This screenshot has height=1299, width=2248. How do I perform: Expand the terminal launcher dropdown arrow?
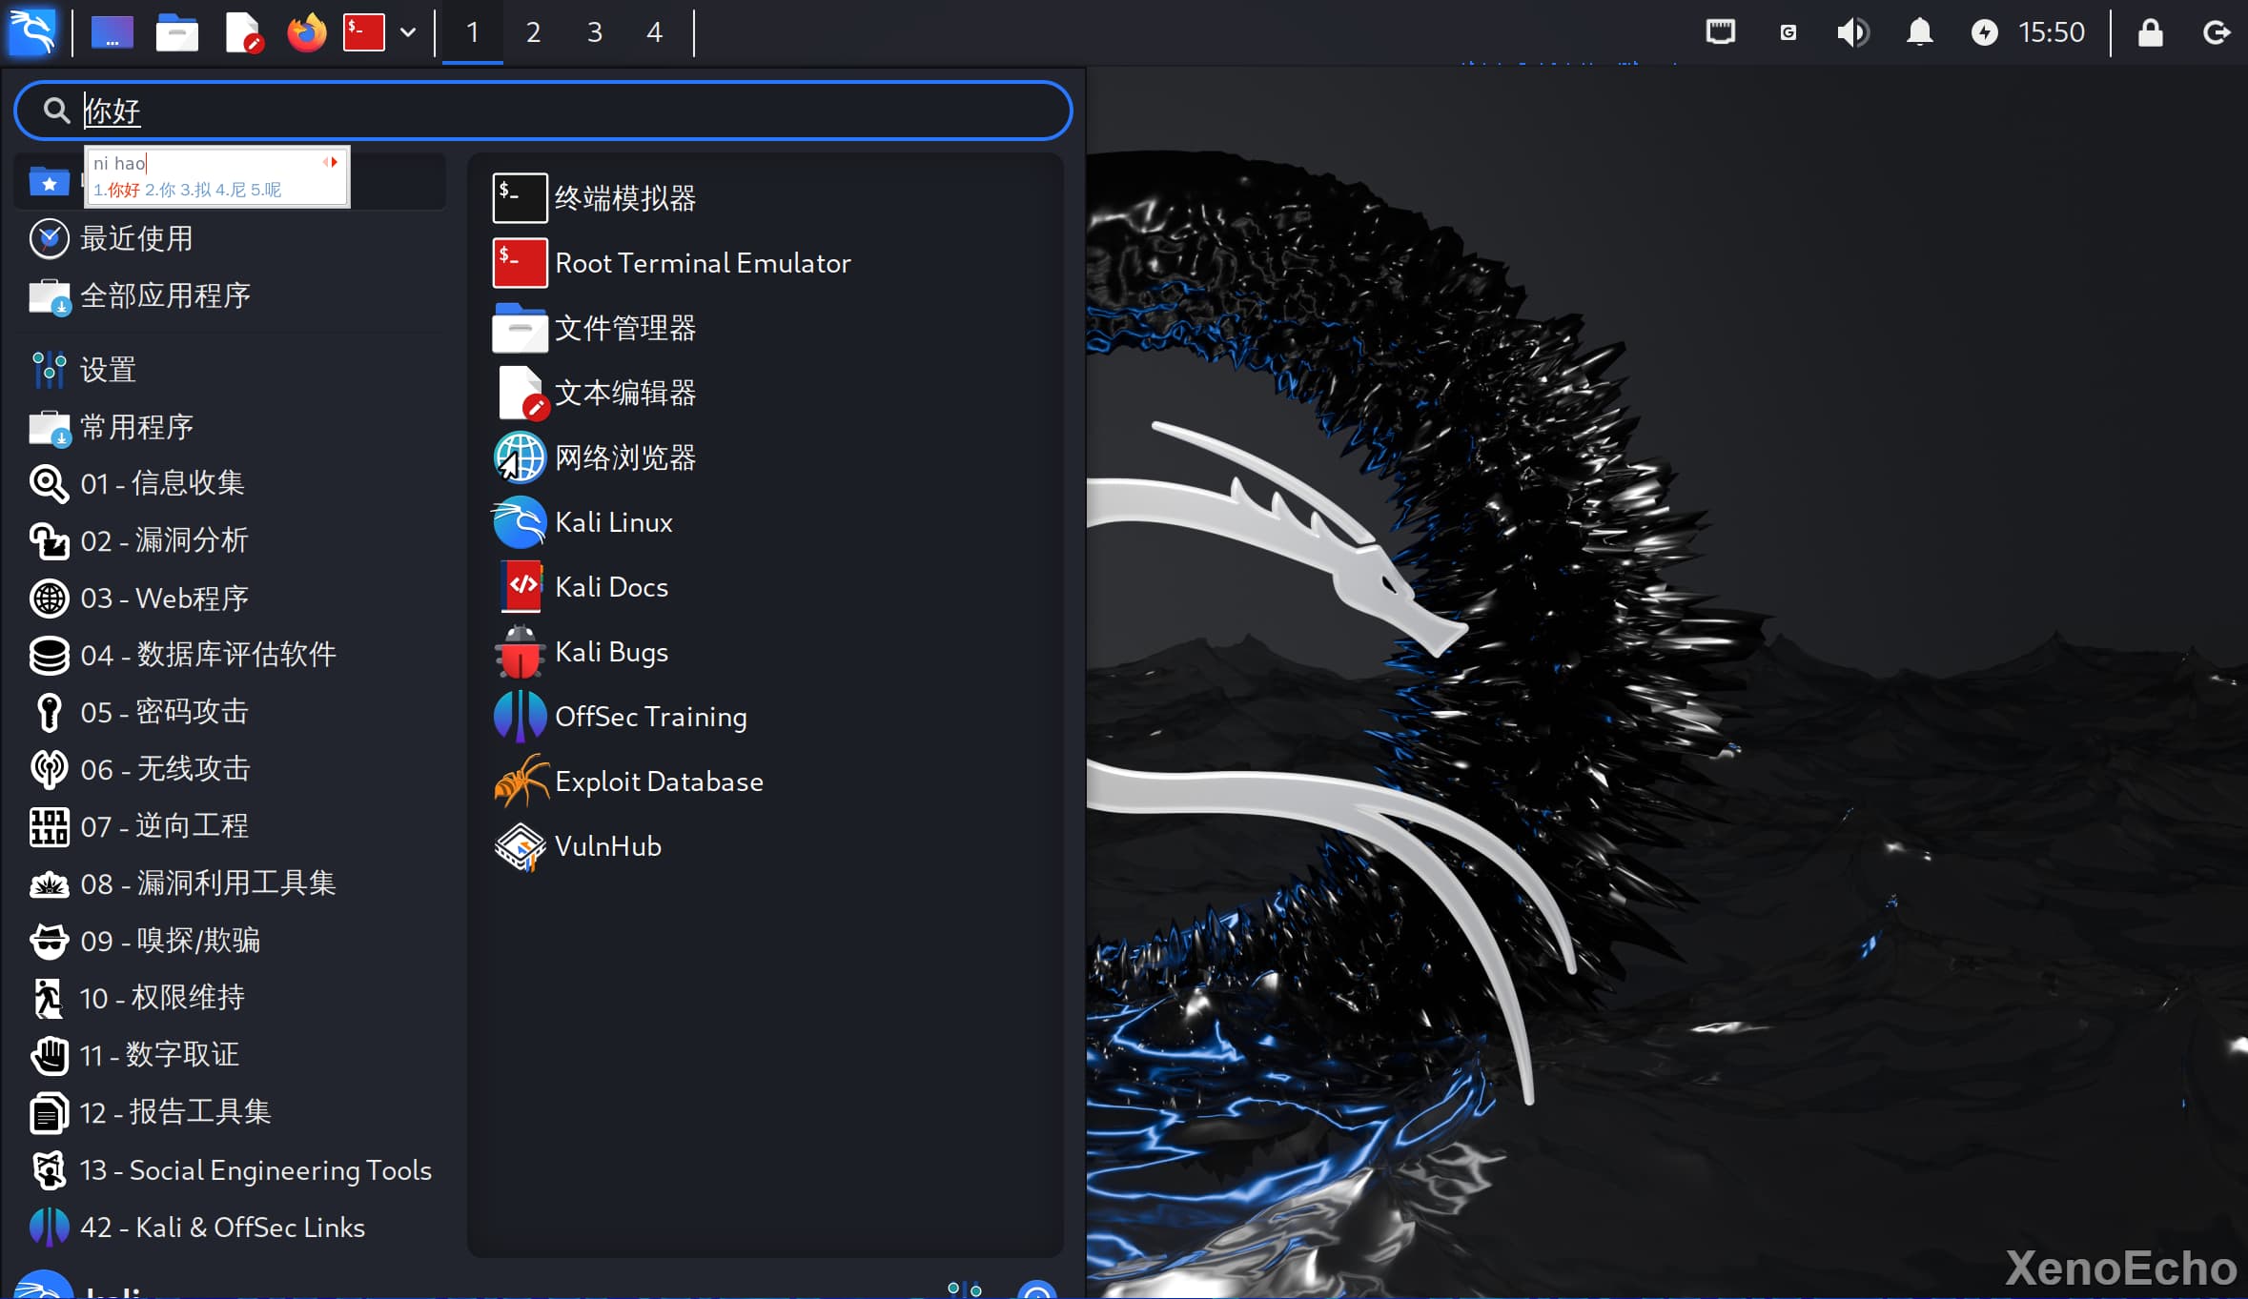tap(408, 32)
